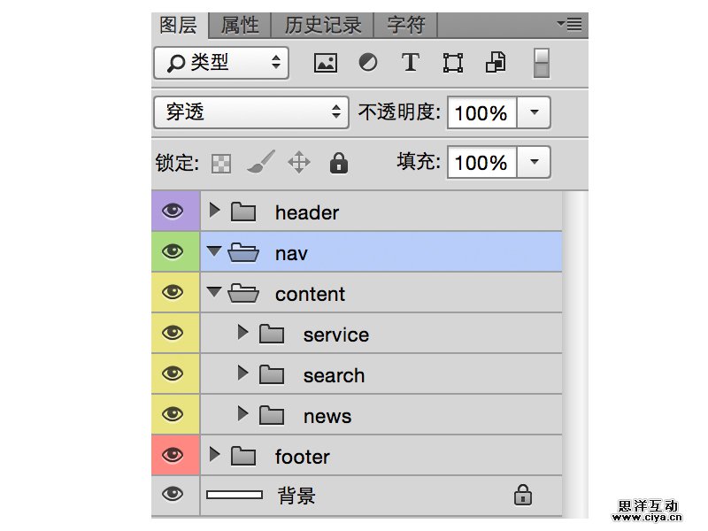Switch to the 字符 tab

pyautogui.click(x=405, y=25)
